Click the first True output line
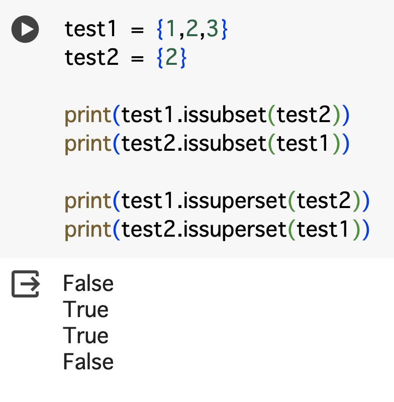394x402 pixels. click(85, 310)
